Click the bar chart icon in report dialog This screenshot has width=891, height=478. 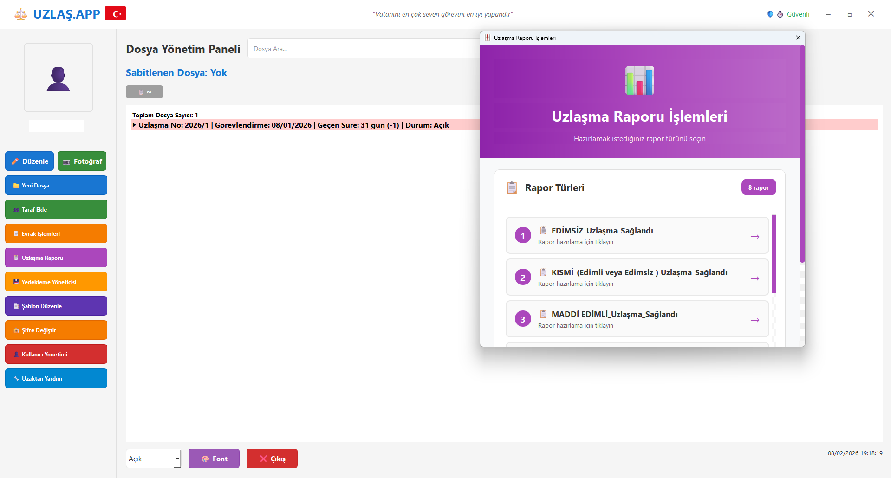(639, 80)
